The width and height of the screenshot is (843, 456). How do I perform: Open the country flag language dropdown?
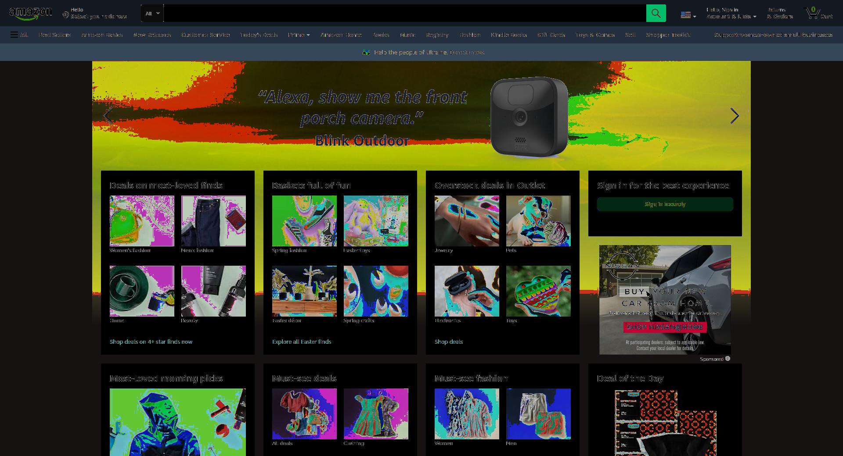688,15
